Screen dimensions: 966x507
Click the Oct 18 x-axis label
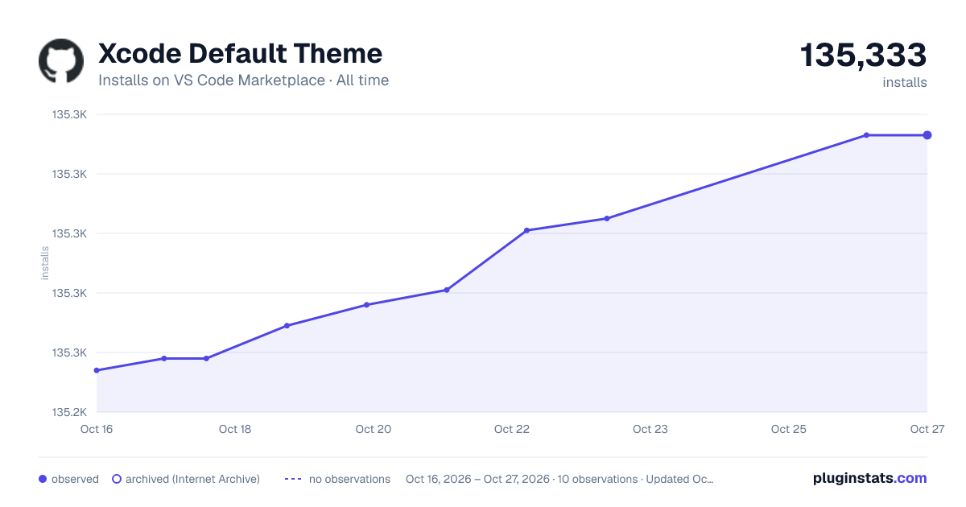point(235,429)
